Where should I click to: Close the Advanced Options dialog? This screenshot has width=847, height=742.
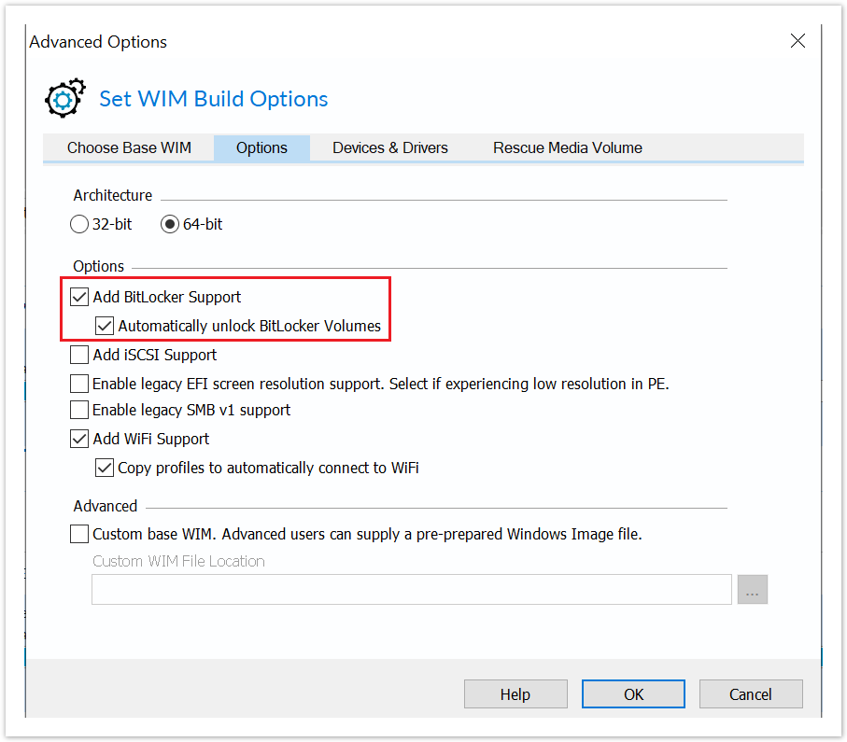coord(798,41)
